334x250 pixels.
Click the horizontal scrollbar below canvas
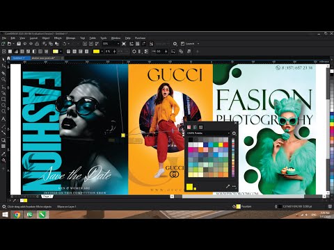tap(243, 197)
